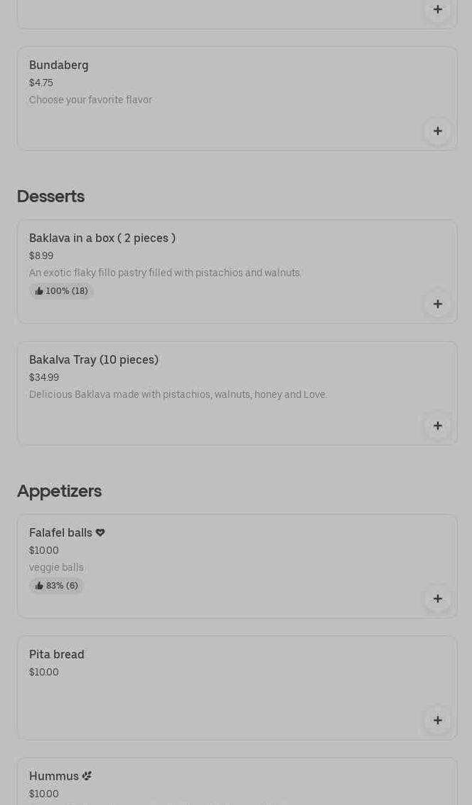Add Baklava in a box to cart
The width and height of the screenshot is (472, 805).
click(x=437, y=304)
